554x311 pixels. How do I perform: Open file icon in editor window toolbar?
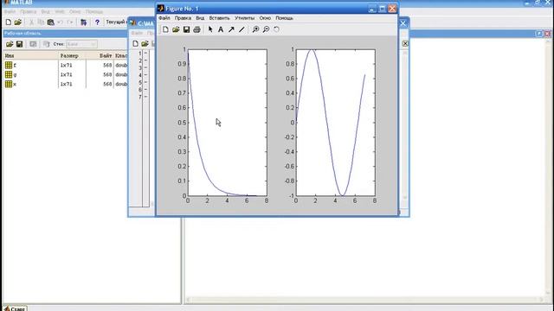[x=145, y=44]
